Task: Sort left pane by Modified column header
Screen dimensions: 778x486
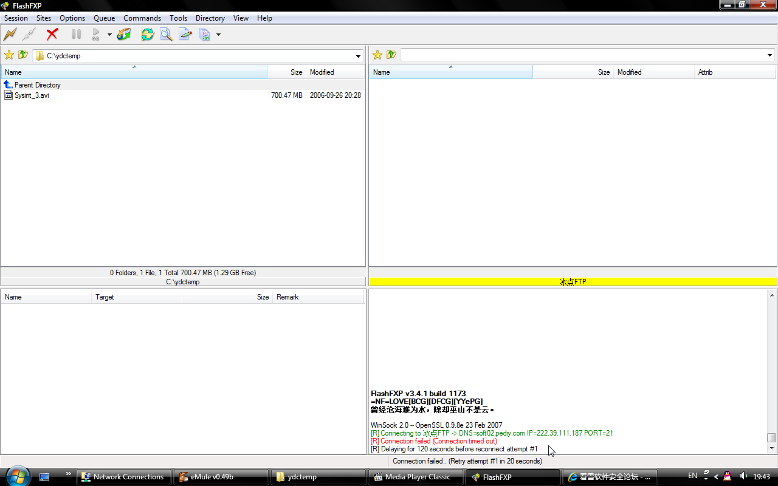Action: (x=336, y=72)
